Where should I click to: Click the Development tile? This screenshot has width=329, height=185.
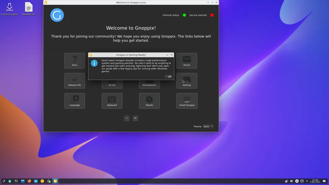click(x=149, y=84)
